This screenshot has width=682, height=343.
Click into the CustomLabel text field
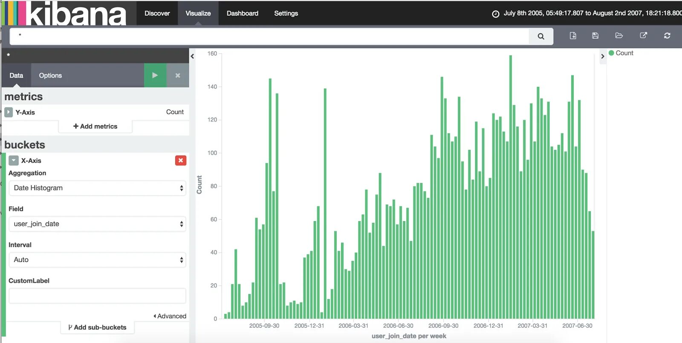tap(97, 296)
